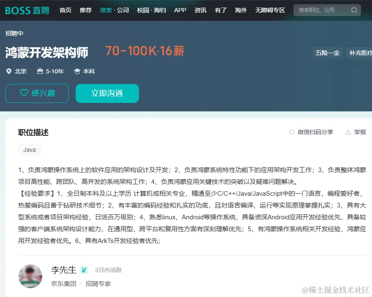Click the 招聘中 status label
Viewport: 372px width, 297px height.
point(14,33)
